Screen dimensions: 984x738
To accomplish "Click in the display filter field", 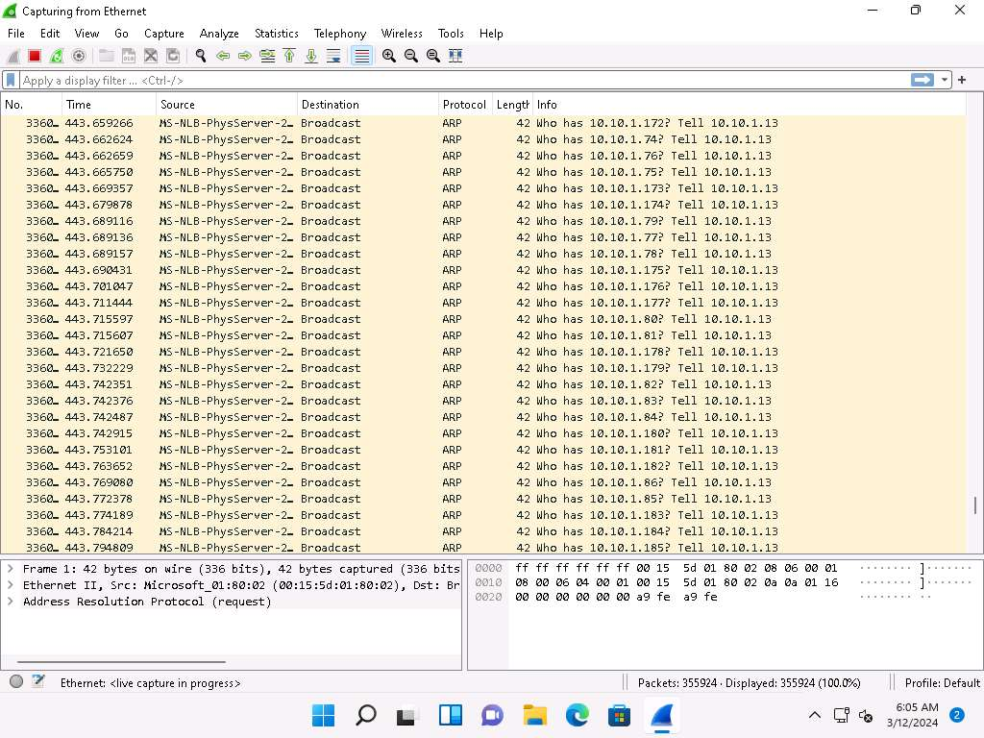I will point(461,81).
